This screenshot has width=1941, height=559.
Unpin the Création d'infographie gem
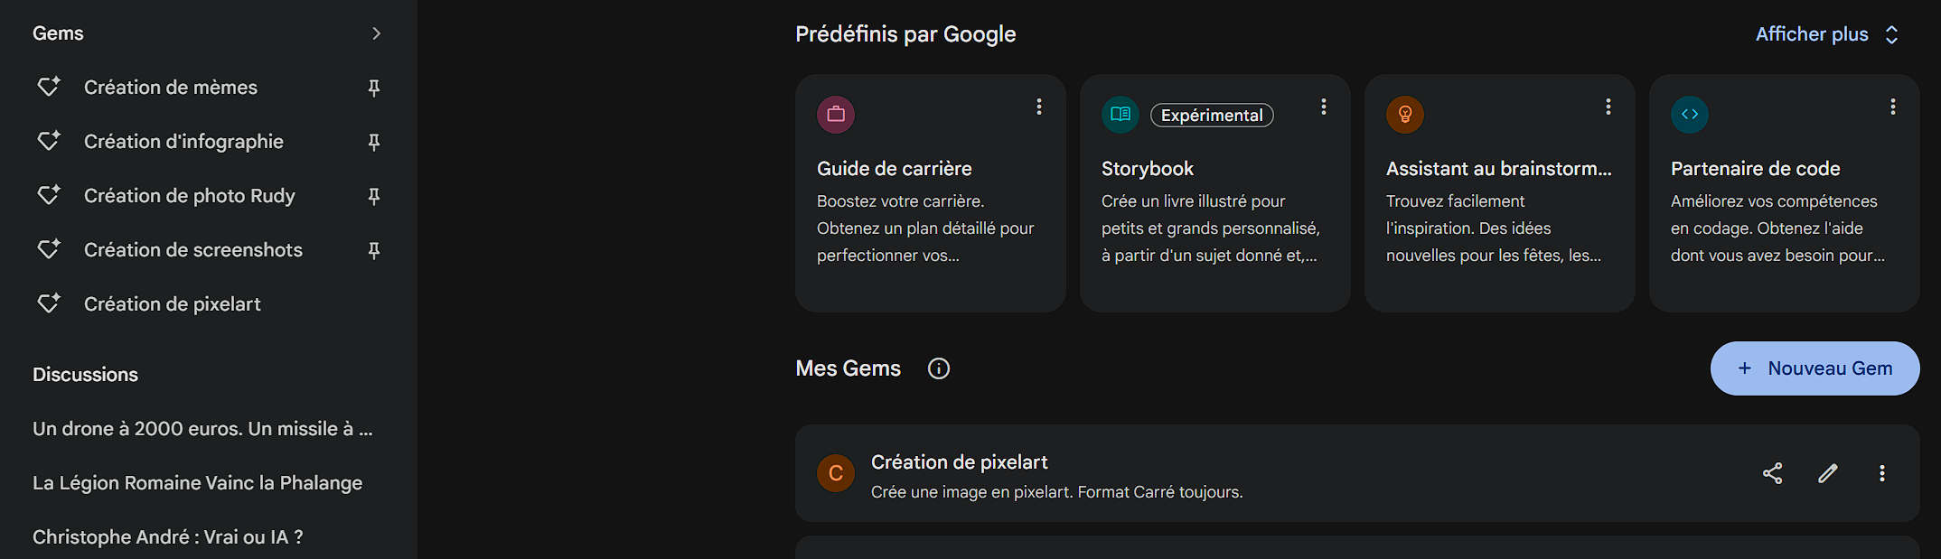374,142
